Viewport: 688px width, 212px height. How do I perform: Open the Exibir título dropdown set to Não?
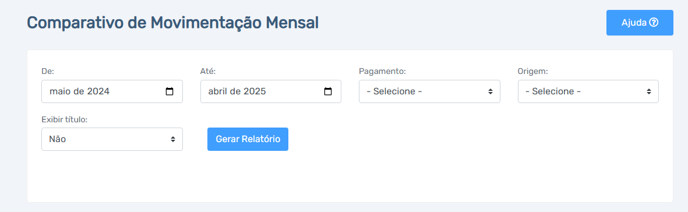112,139
